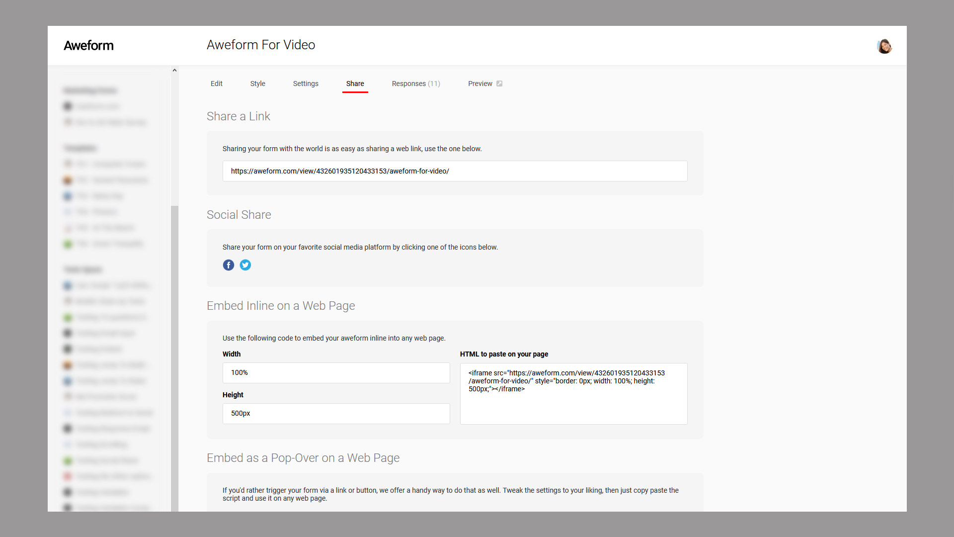Click the sidebar vertical scrollbar
This screenshot has height=537, width=954.
[174, 358]
